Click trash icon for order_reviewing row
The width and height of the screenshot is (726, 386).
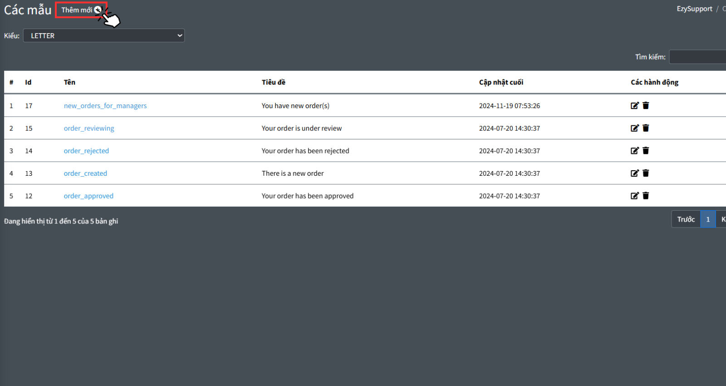pyautogui.click(x=646, y=129)
